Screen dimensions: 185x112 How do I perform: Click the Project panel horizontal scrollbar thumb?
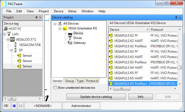(x=12, y=99)
